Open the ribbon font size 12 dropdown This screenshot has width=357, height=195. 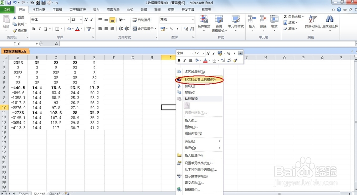click(81, 20)
